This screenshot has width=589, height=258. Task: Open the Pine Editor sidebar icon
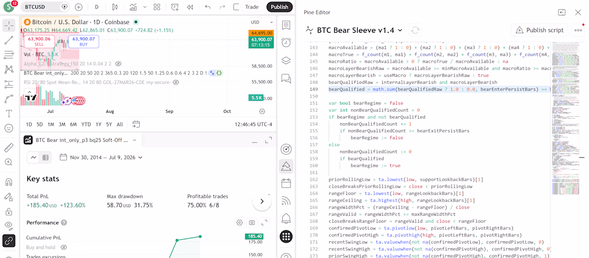[x=286, y=166]
